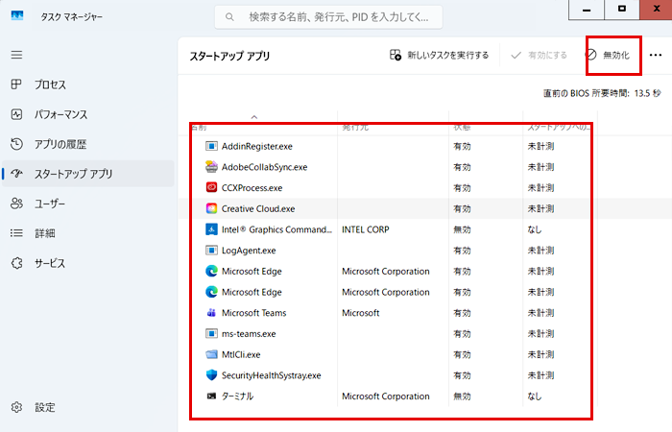Select the SecurityHealthSystray.exe shield icon
The height and width of the screenshot is (432, 672).
tap(211, 375)
